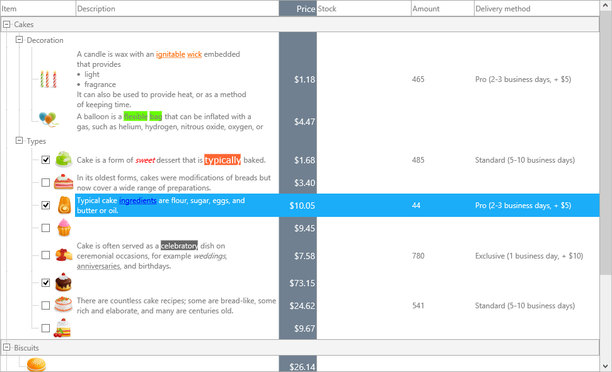Collapse the Cakes group
612x372 pixels.
pos(7,25)
